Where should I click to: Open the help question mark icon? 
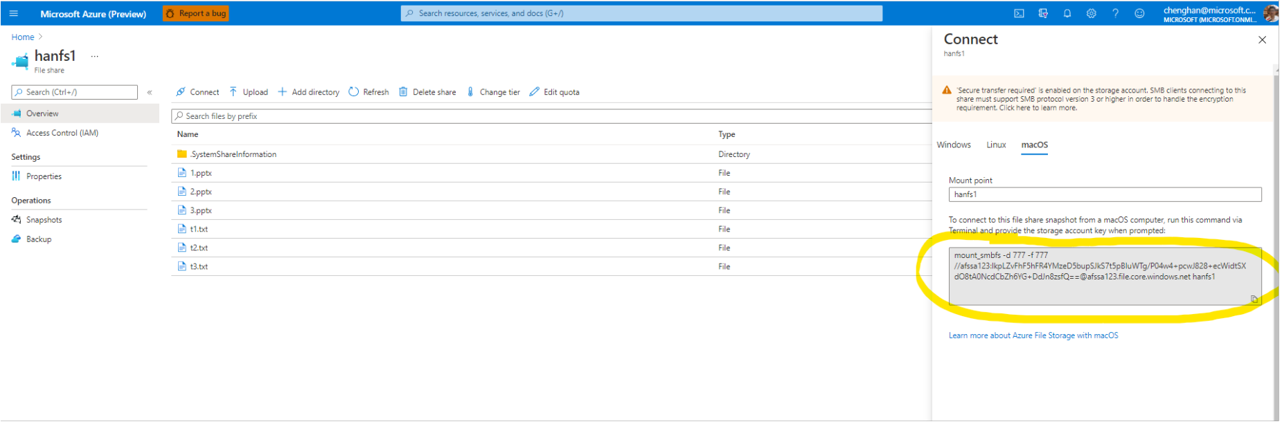pyautogui.click(x=1115, y=13)
